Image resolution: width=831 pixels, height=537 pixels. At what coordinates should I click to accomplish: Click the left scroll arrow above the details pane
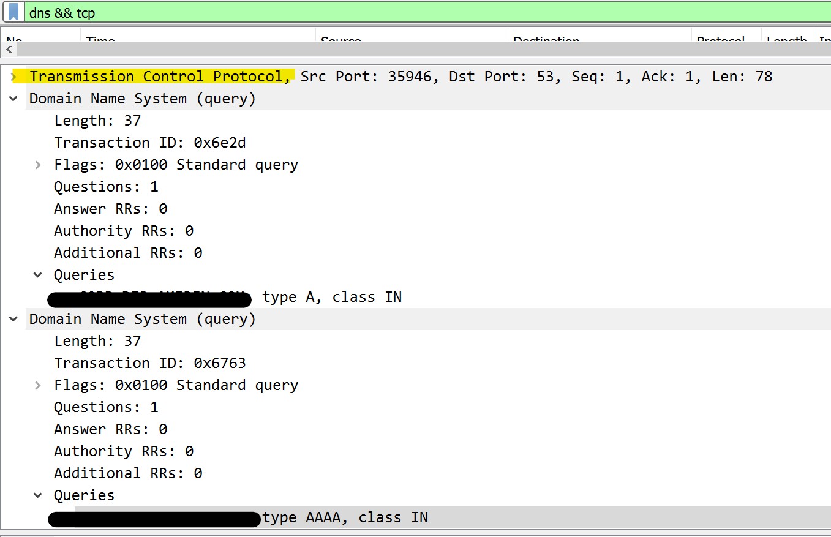coord(9,50)
